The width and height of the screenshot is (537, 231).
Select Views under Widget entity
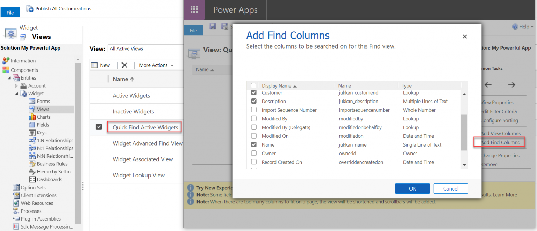click(43, 109)
